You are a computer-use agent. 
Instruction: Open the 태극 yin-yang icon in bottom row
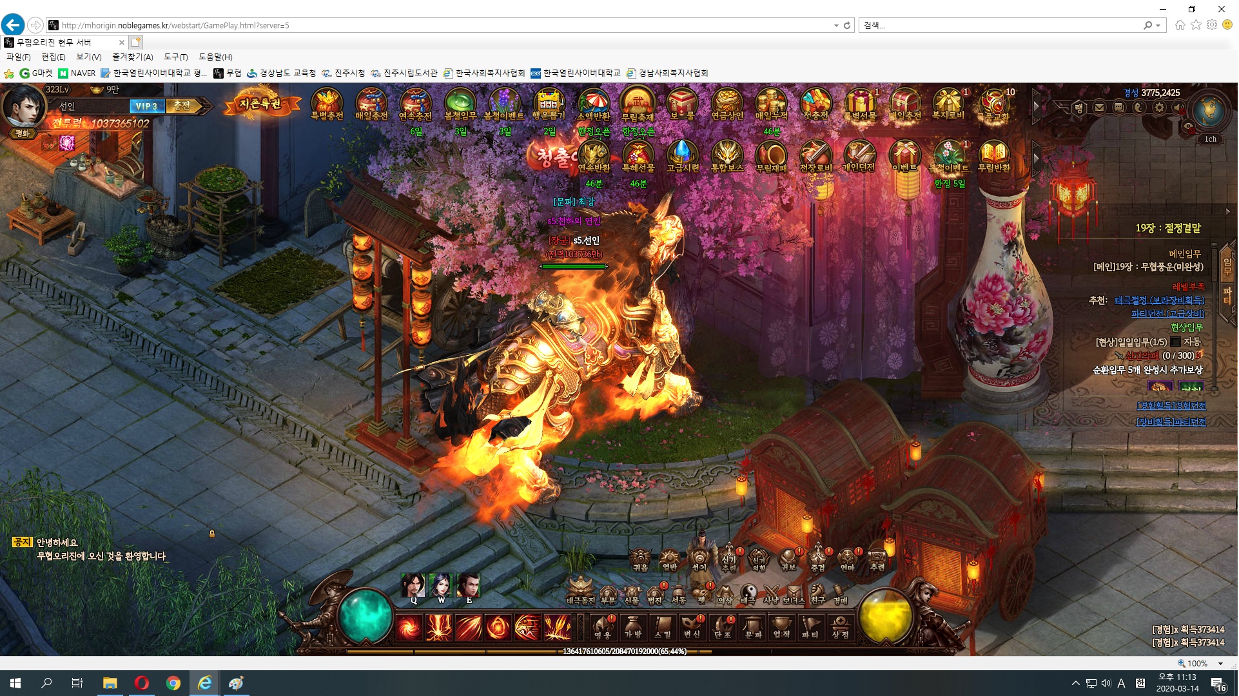click(x=748, y=594)
